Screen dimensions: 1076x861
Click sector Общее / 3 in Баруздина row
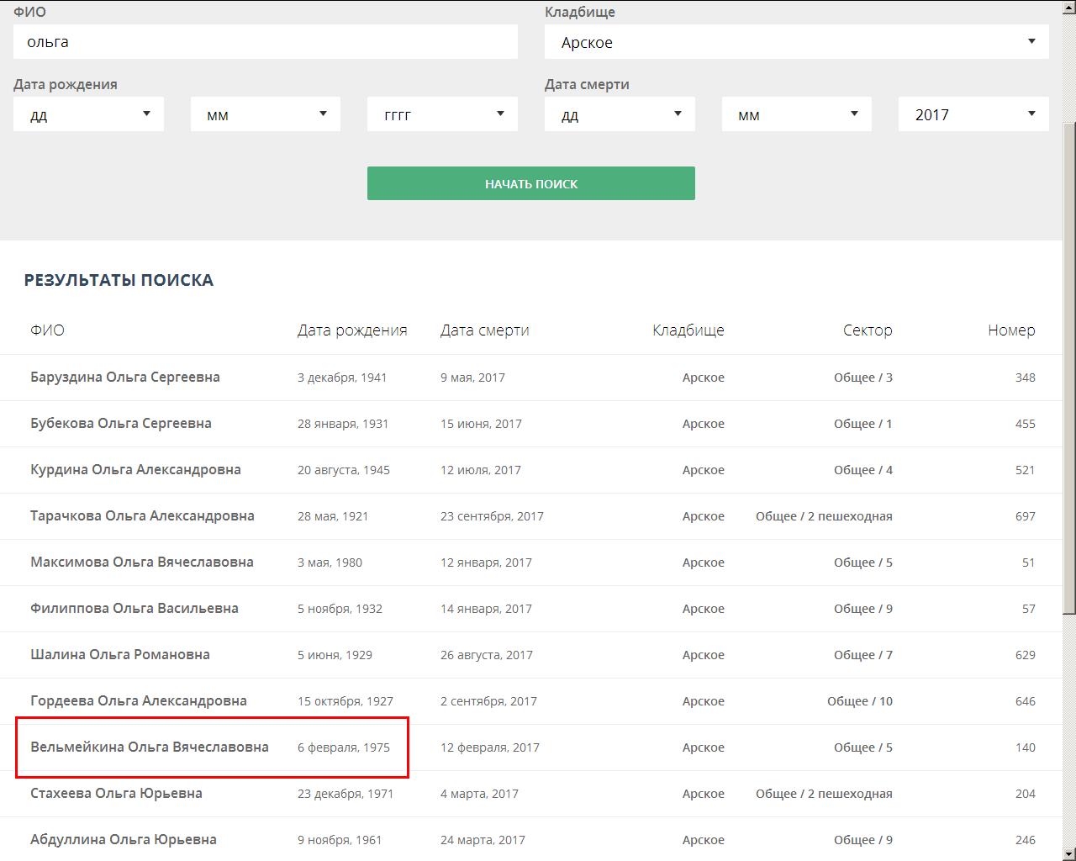[863, 378]
